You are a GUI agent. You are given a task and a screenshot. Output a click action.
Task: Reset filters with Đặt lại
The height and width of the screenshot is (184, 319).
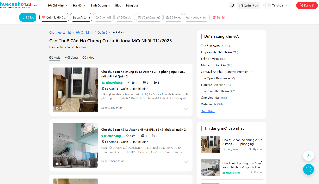coord(219,18)
